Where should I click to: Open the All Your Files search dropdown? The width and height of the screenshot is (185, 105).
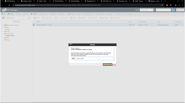point(146,10)
